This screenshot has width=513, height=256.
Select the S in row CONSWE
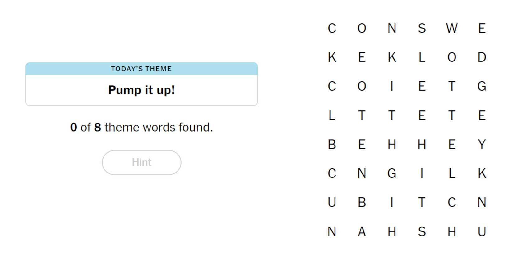(x=422, y=28)
